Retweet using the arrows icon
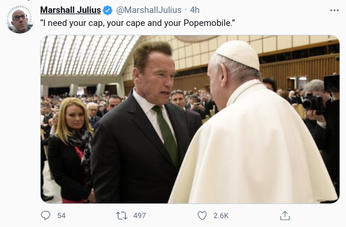 click(122, 216)
